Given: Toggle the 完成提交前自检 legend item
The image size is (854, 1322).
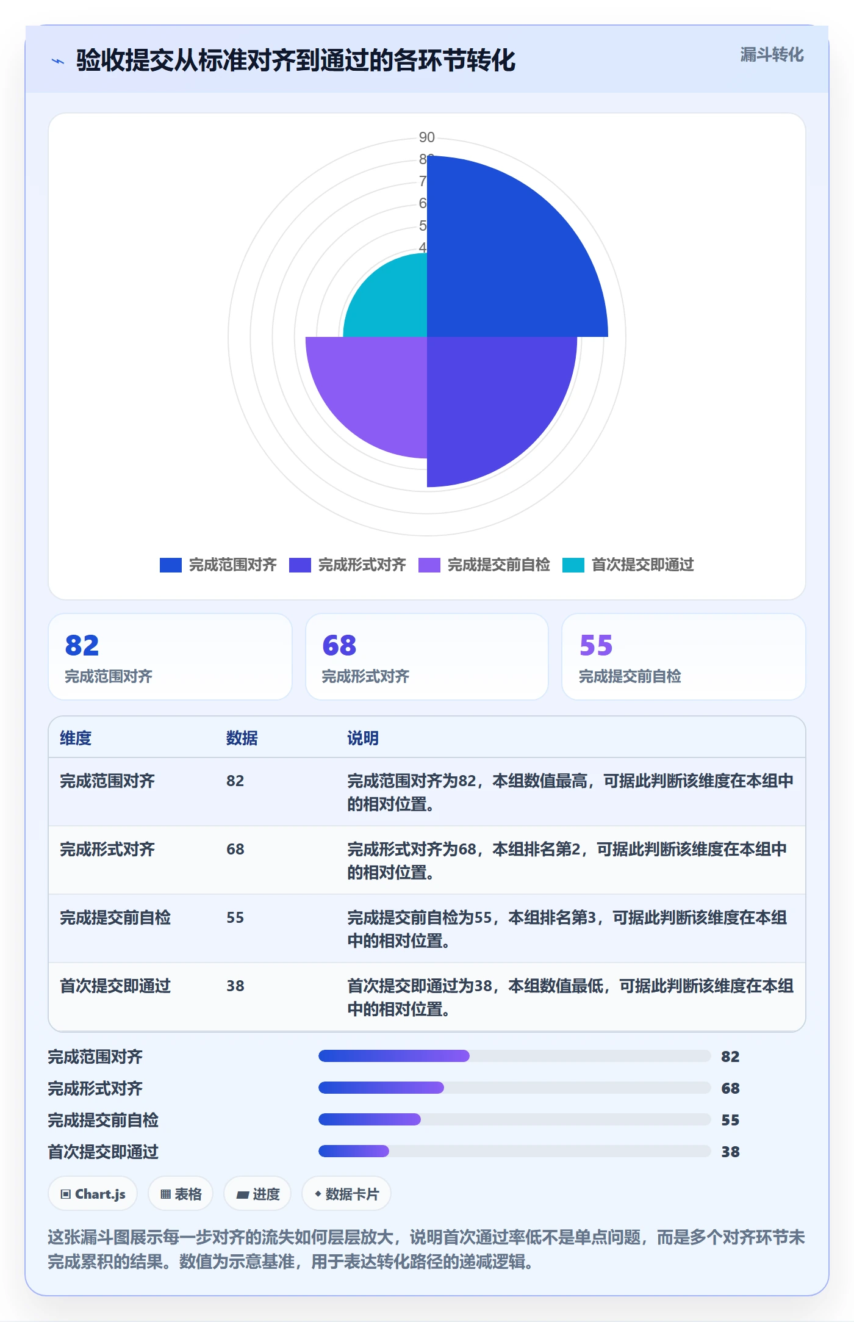Looking at the screenshot, I should pyautogui.click(x=484, y=565).
